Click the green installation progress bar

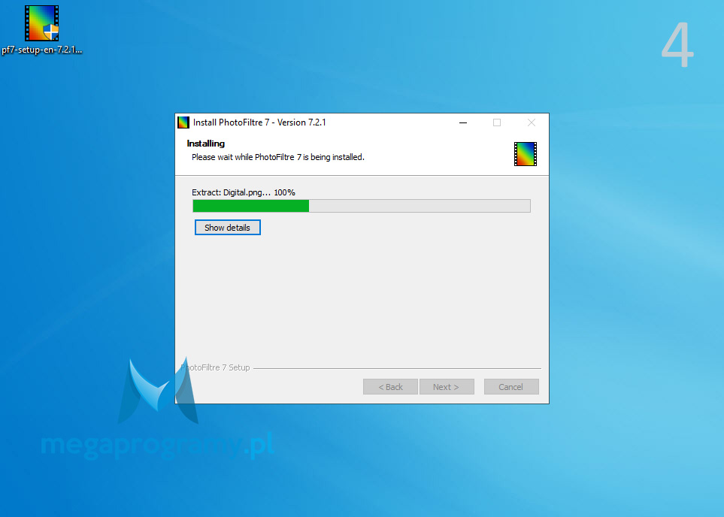pyautogui.click(x=362, y=206)
